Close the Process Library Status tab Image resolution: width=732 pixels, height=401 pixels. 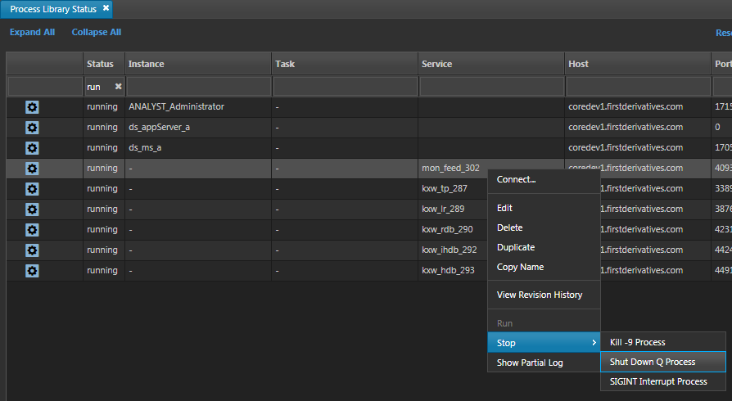(x=106, y=8)
